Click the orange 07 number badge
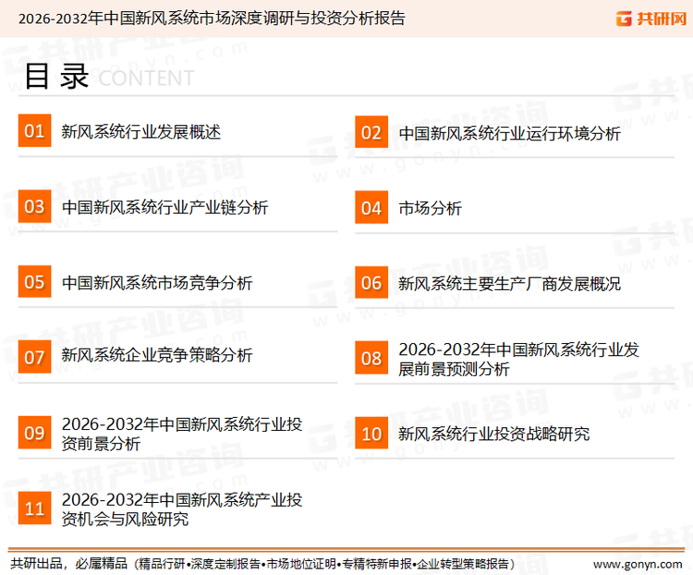 (34, 357)
